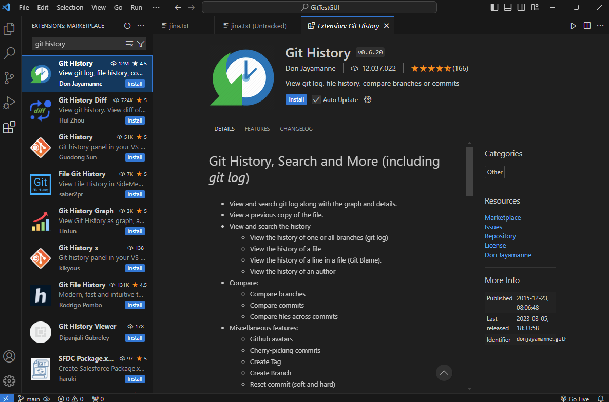
Task: Clear extensions search results
Action: 129,44
